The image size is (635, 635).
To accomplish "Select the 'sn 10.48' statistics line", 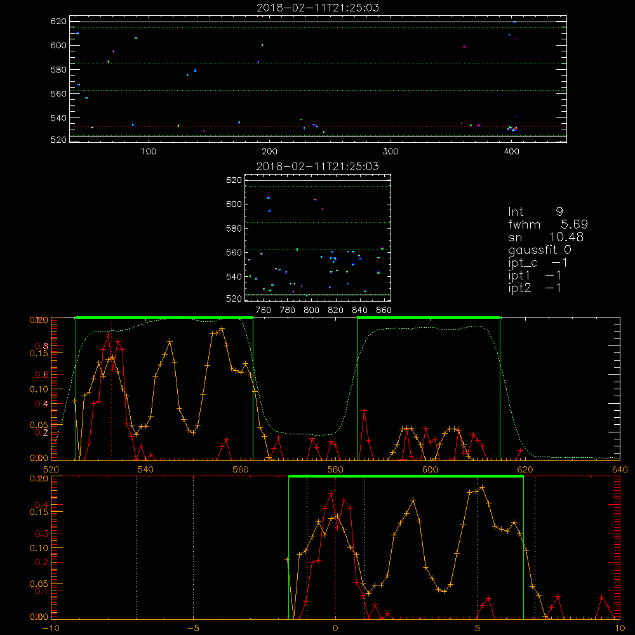I will tap(546, 237).
